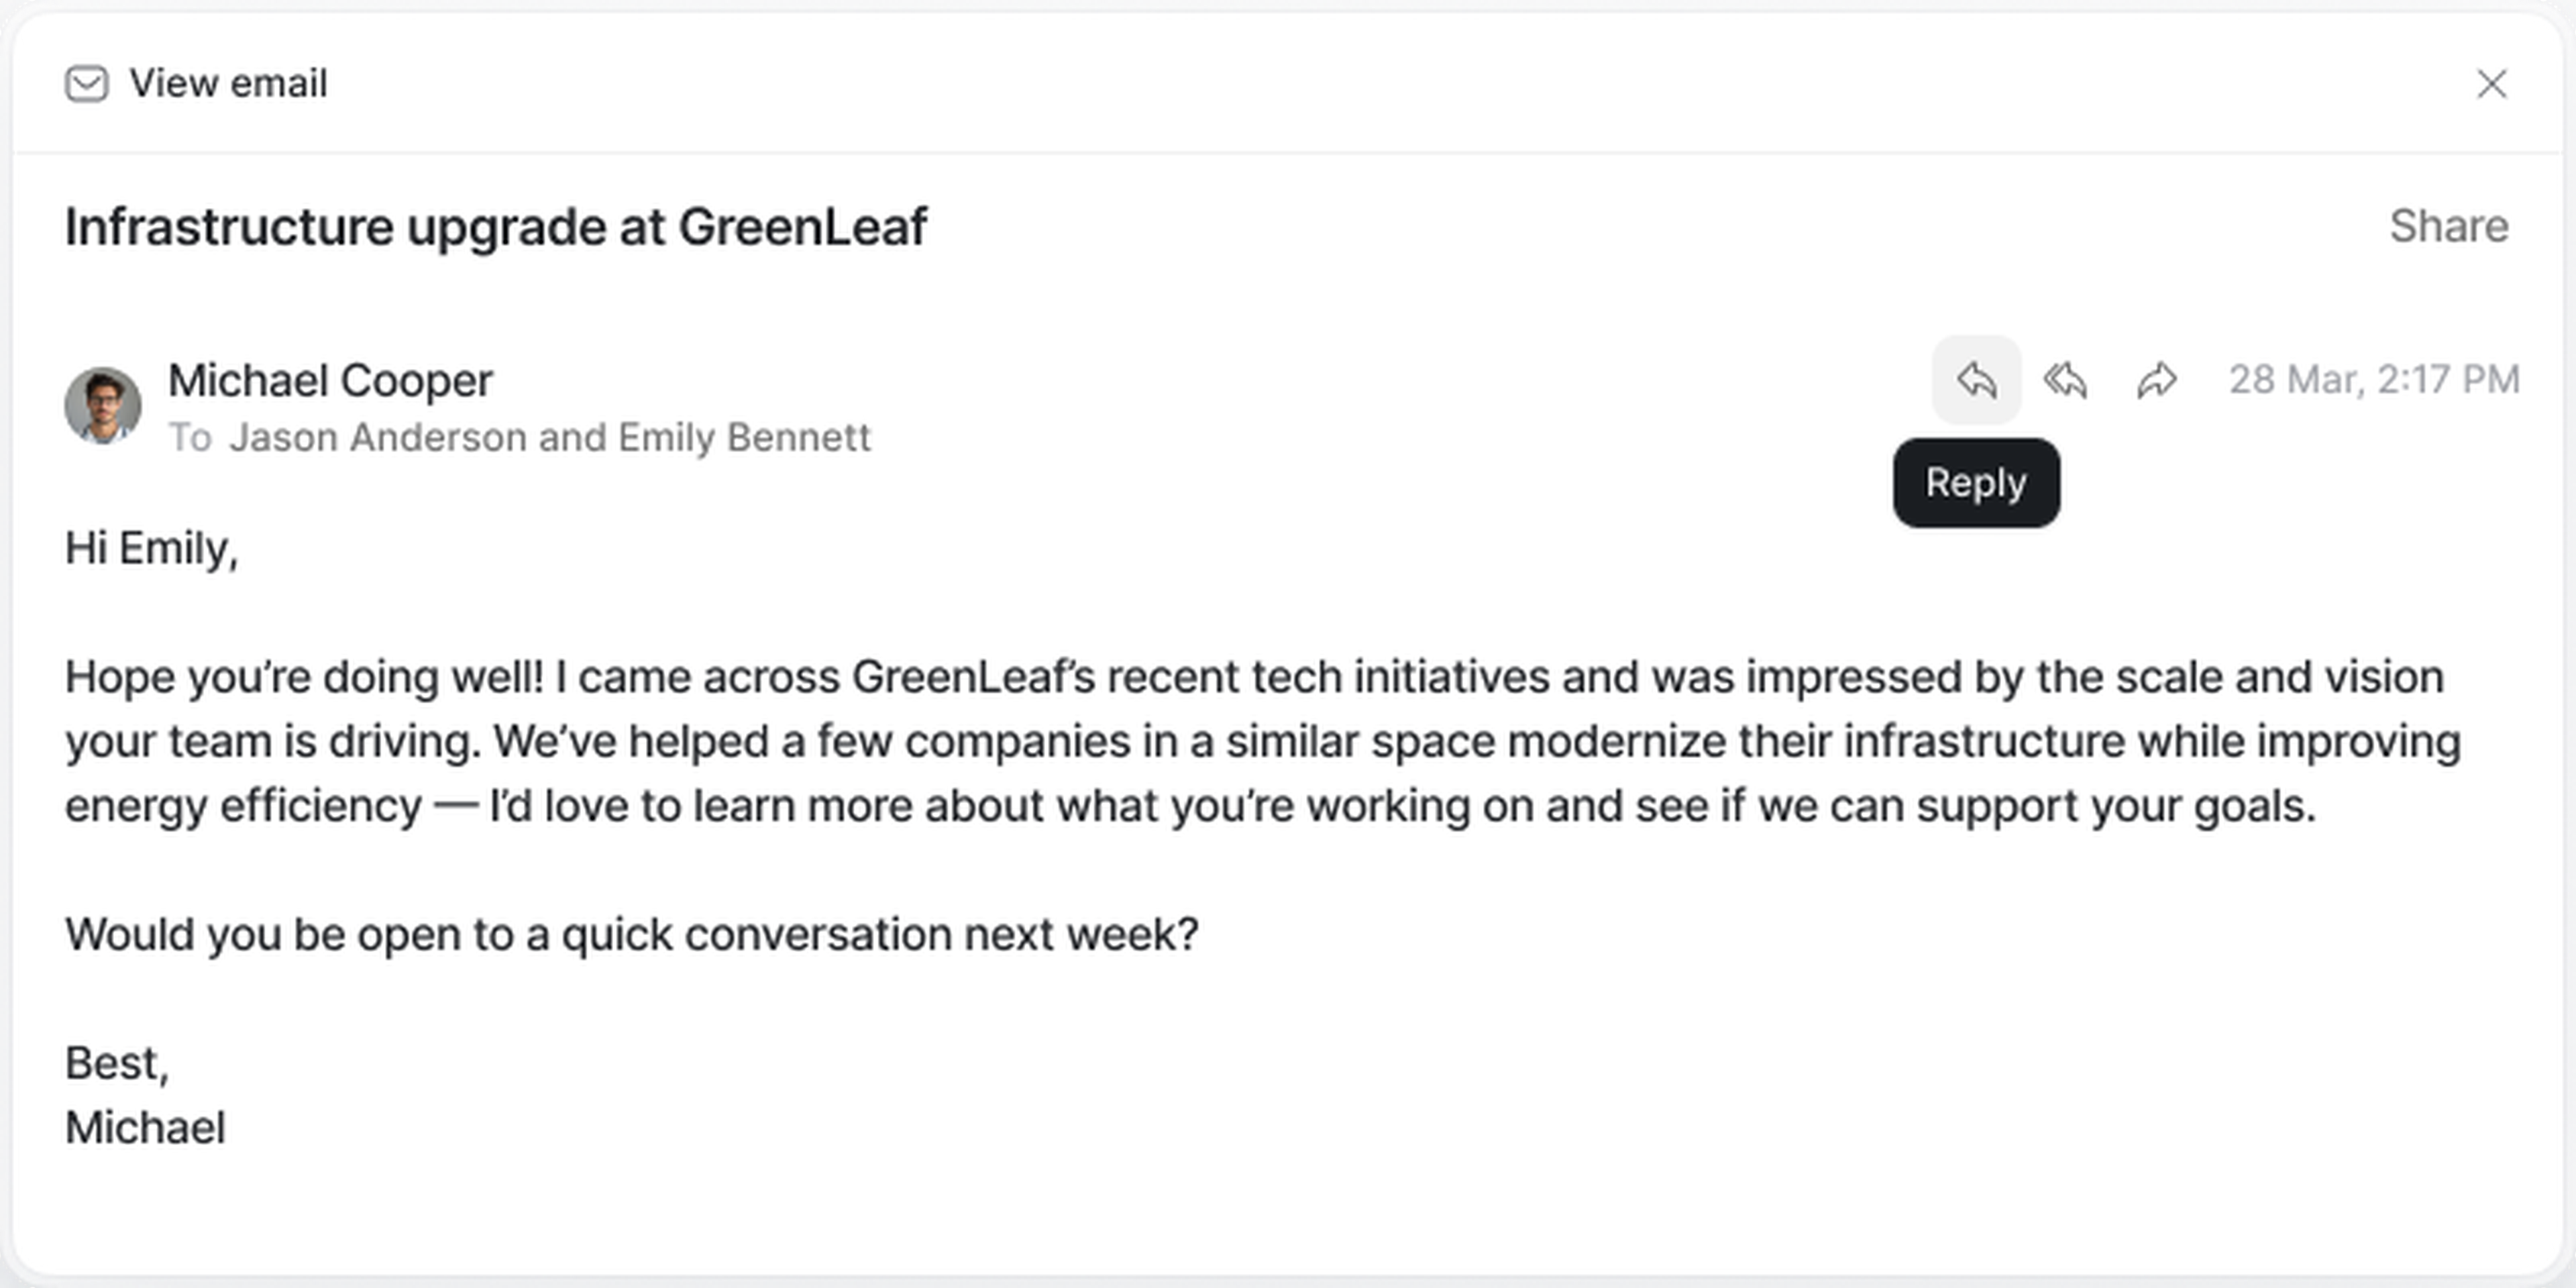2576x1288 pixels.
Task: Click the Reply All double-arrow icon
Action: click(x=2066, y=380)
